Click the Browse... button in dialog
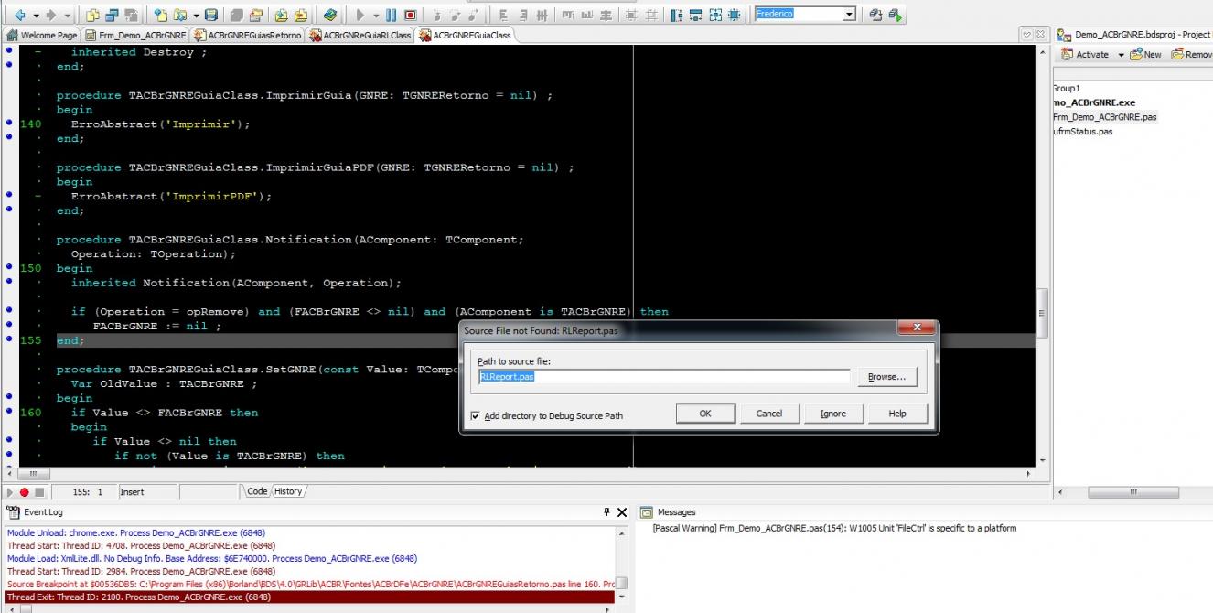The image size is (1213, 613). pyautogui.click(x=886, y=377)
